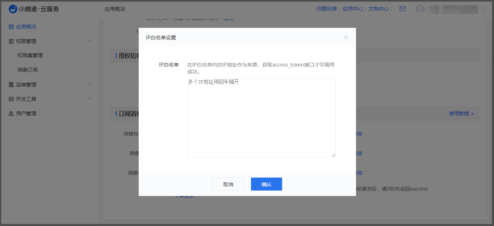Click the 小鹅通 logo icon
The width and height of the screenshot is (494, 226).
pos(13,9)
